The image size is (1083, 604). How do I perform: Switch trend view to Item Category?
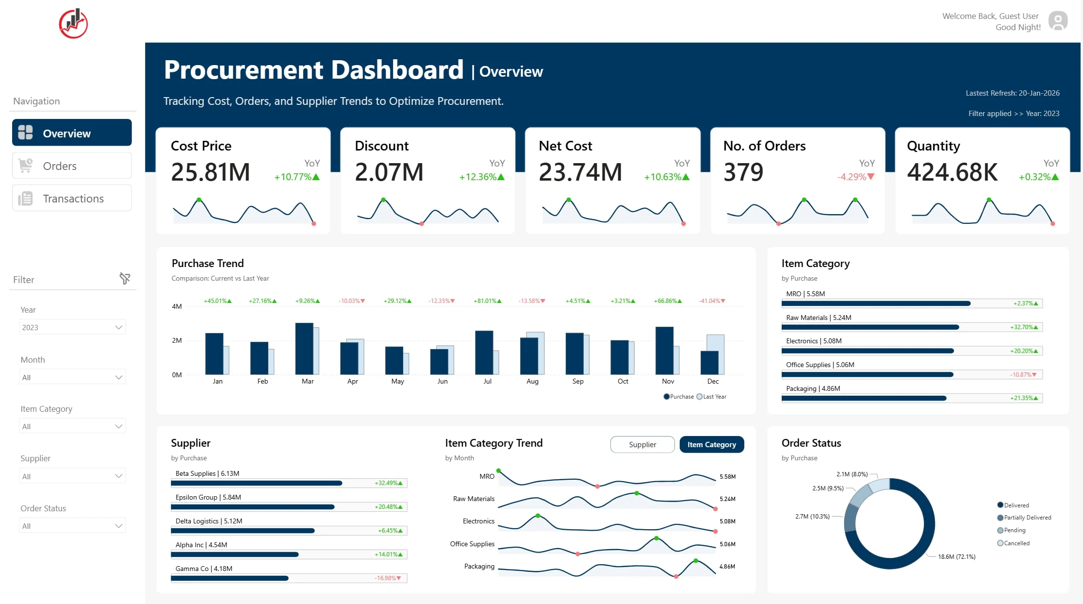click(x=712, y=444)
